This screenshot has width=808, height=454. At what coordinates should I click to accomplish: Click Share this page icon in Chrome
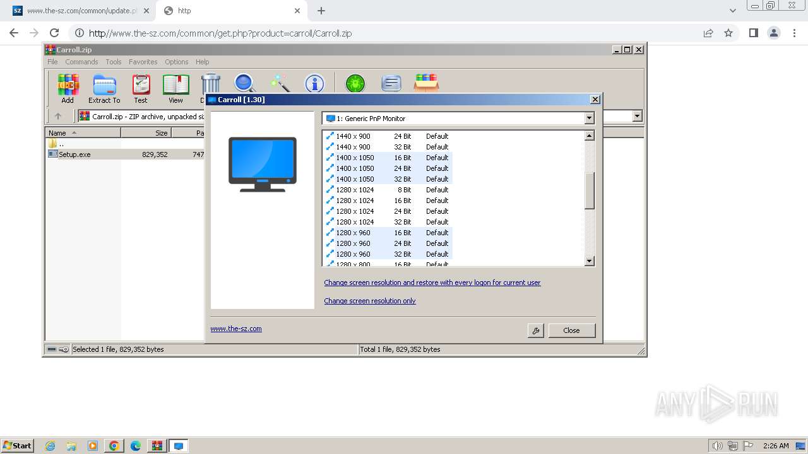(x=708, y=33)
